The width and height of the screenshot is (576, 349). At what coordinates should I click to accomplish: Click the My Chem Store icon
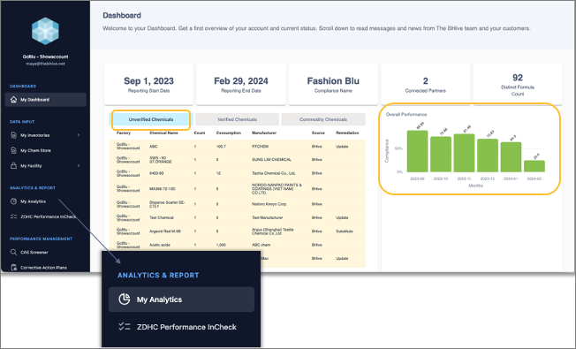(13, 150)
